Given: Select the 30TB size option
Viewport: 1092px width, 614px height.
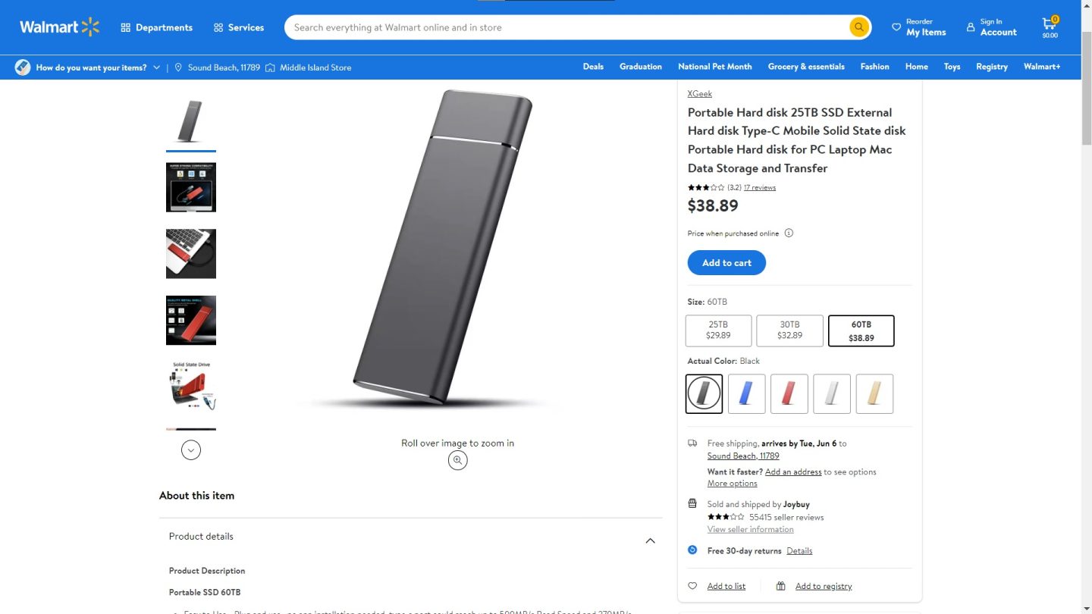Looking at the screenshot, I should point(789,330).
